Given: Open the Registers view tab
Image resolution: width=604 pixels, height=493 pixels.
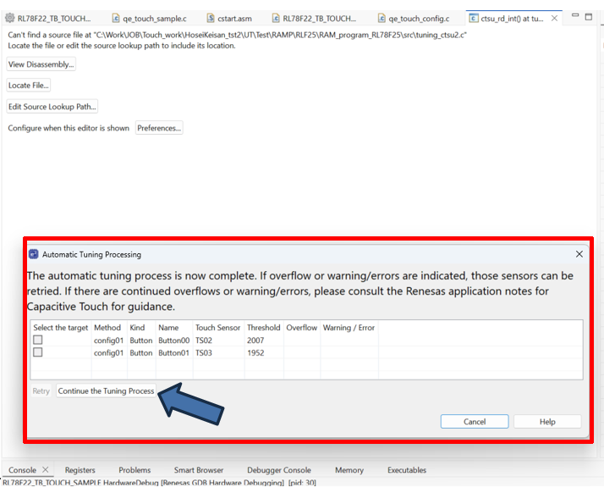Looking at the screenshot, I should pyautogui.click(x=80, y=470).
